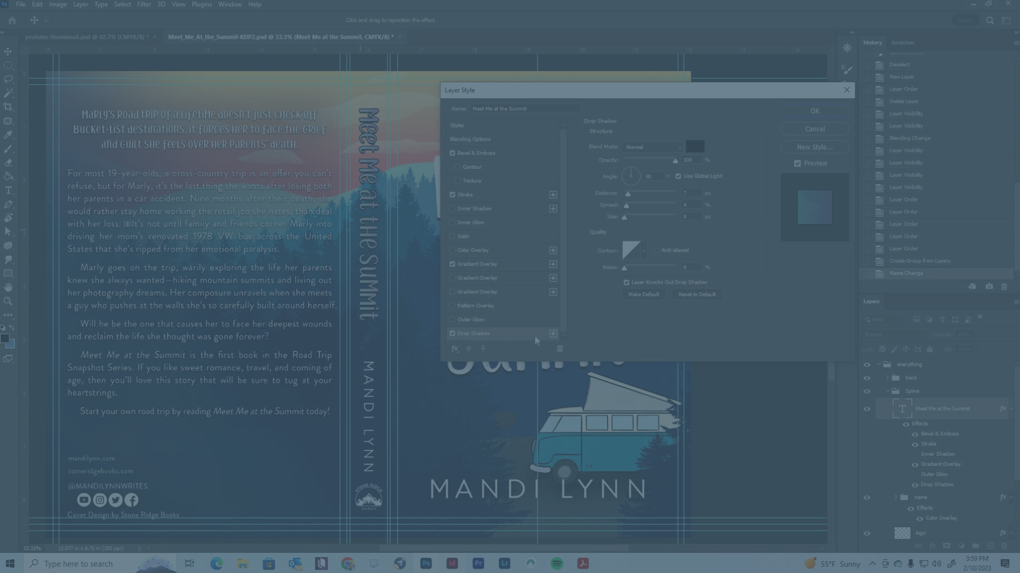Image resolution: width=1020 pixels, height=573 pixels.
Task: Switch to youtube-thumbnail.psd document tab
Action: coord(87,37)
